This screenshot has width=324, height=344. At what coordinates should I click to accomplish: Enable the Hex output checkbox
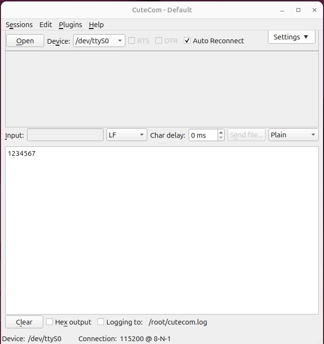tap(69, 322)
